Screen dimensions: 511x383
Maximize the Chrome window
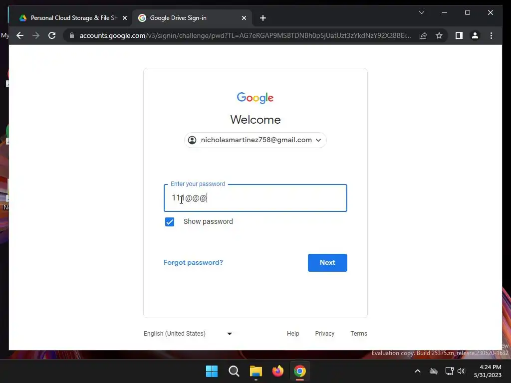(467, 12)
